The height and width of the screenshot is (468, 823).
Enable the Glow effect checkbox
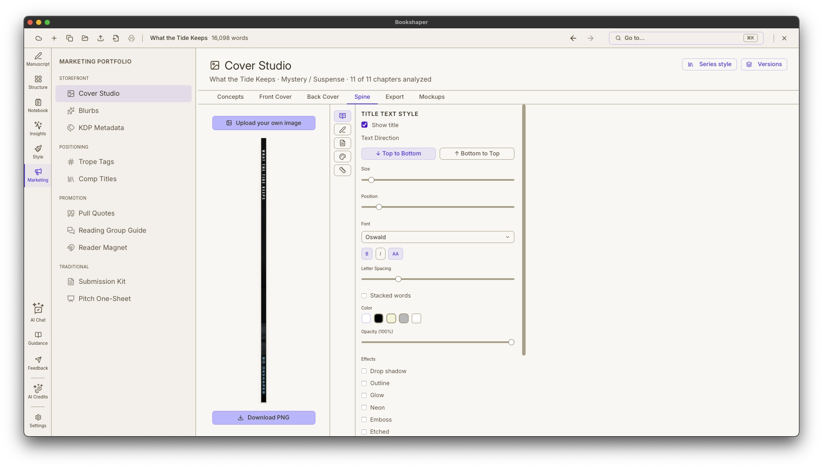364,395
